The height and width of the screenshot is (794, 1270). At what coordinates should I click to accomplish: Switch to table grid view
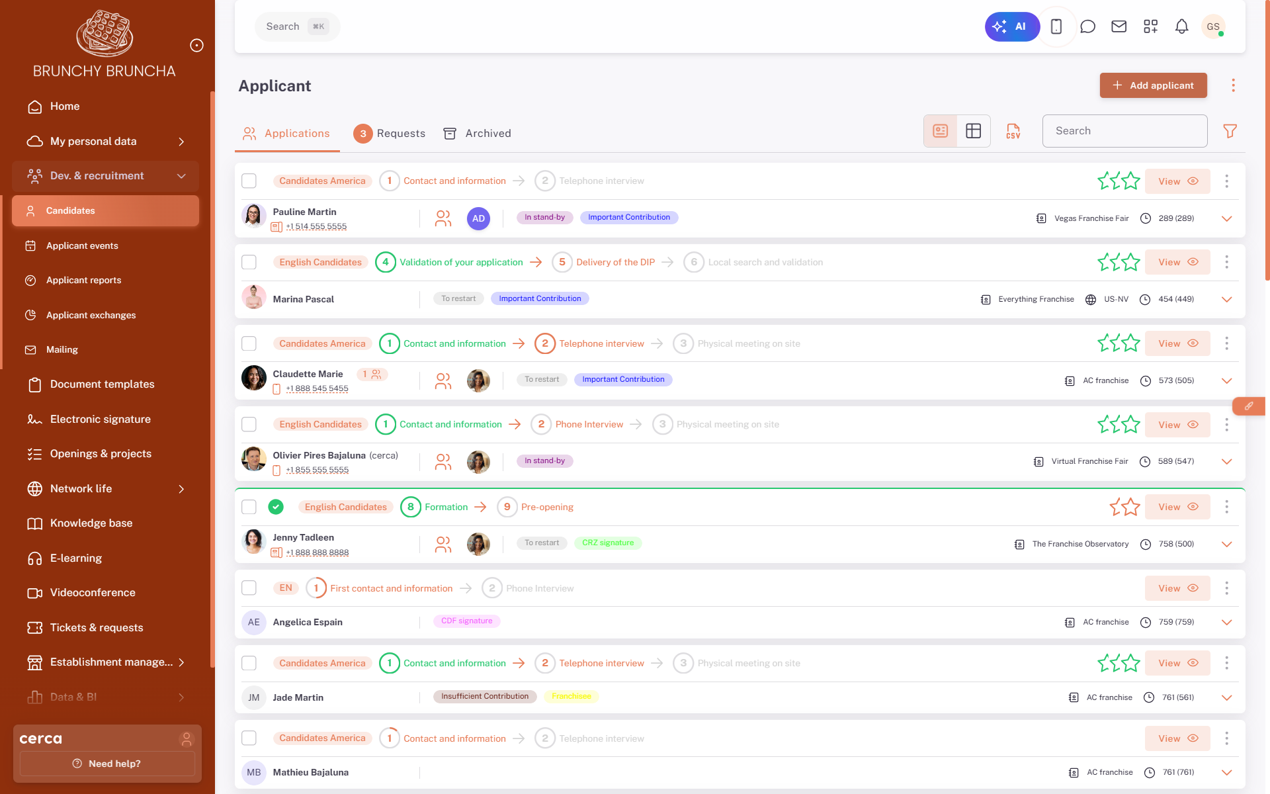click(973, 131)
